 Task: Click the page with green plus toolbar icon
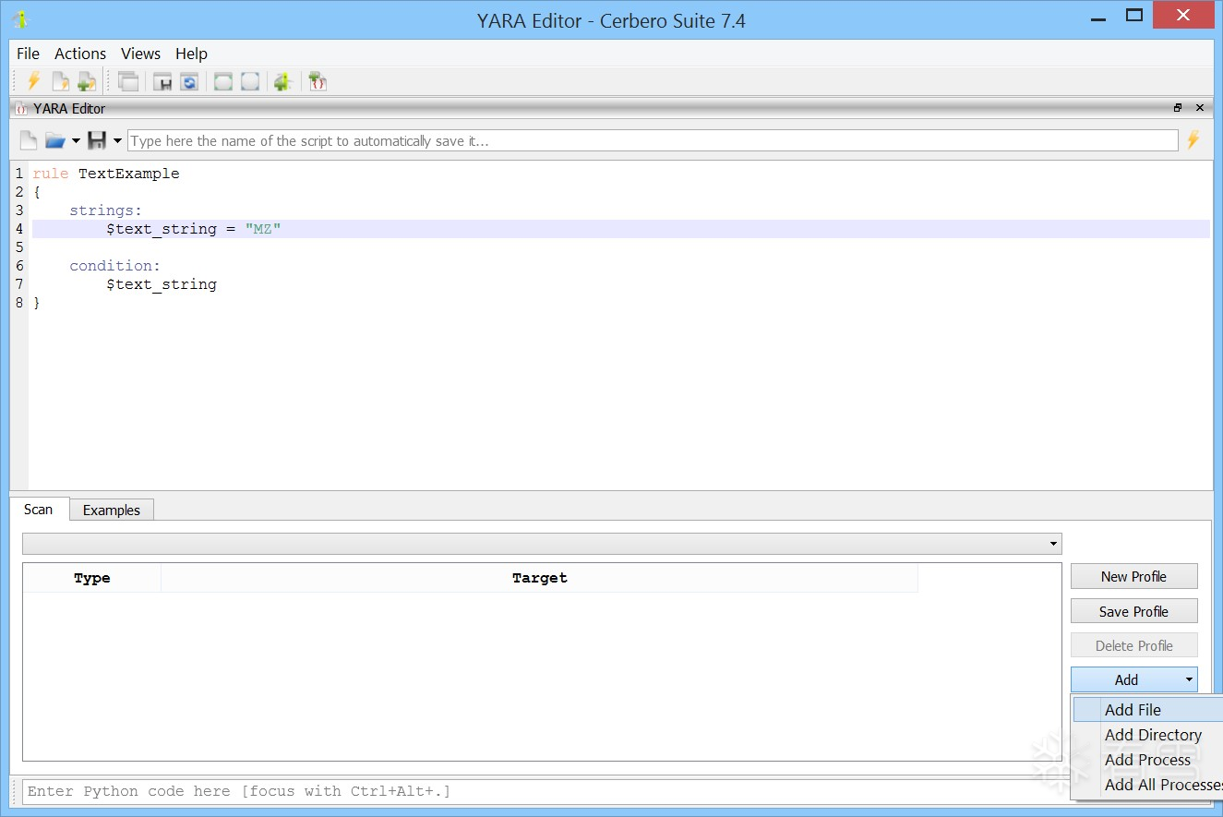(87, 81)
